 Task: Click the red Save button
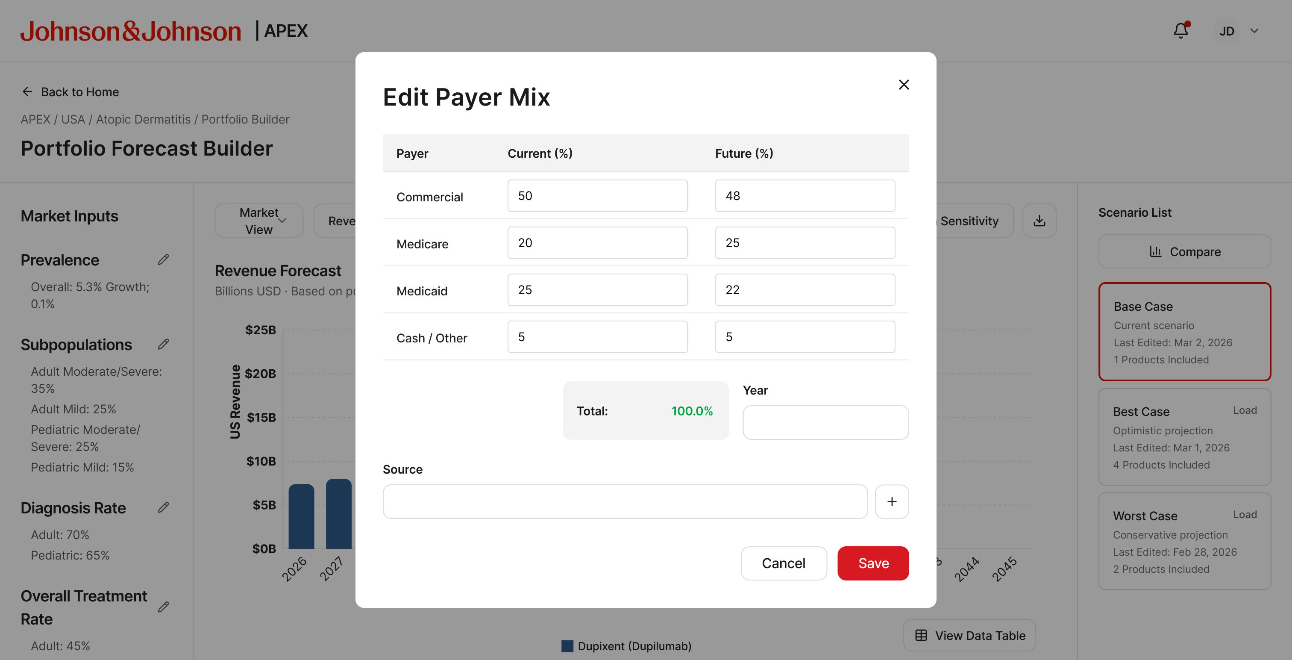(873, 563)
